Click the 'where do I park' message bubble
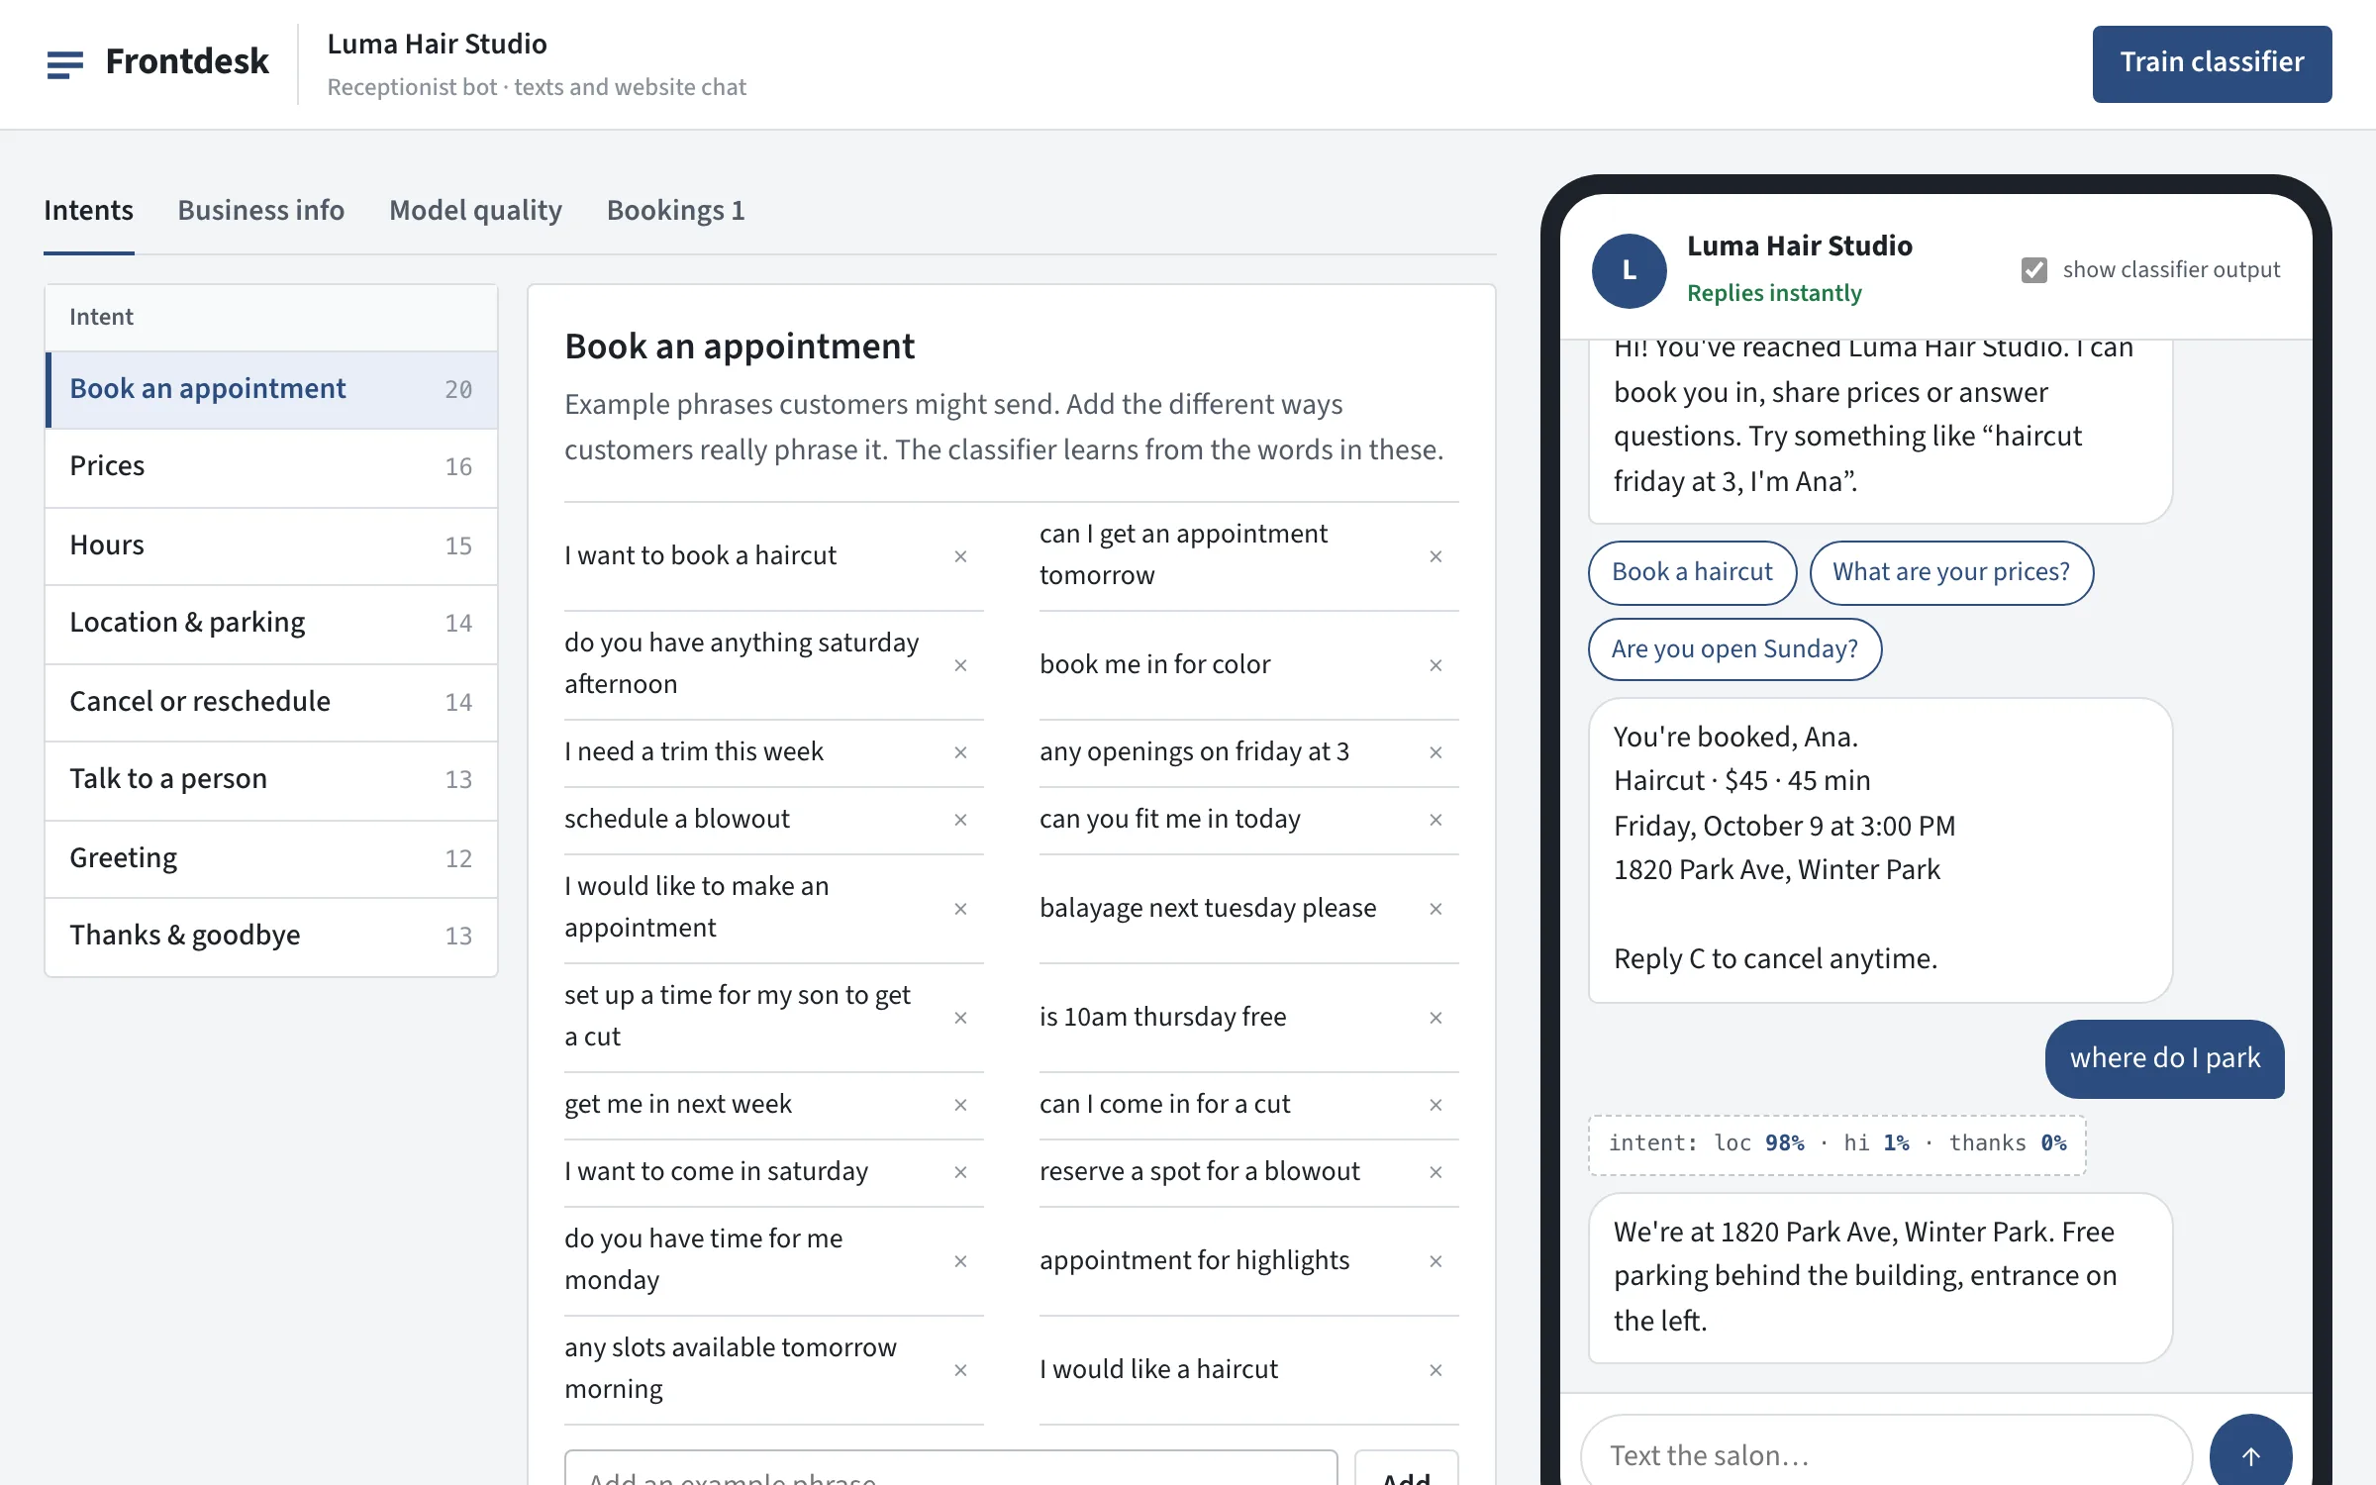 (2165, 1058)
